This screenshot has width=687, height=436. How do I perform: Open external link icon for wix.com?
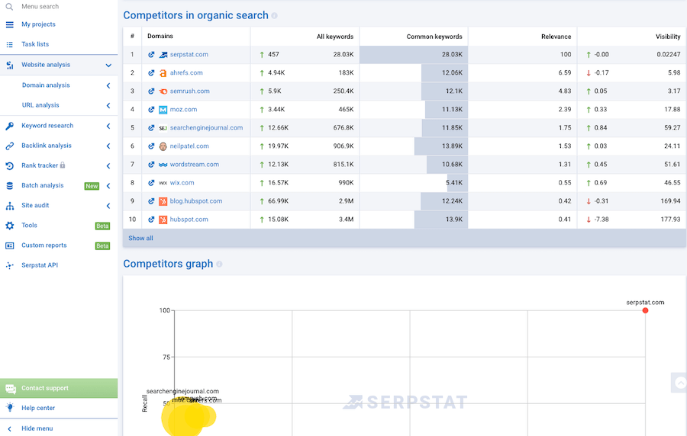point(151,183)
